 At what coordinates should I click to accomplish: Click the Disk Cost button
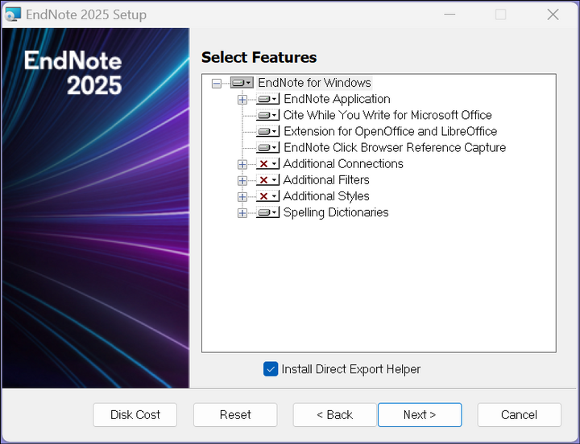[135, 415]
